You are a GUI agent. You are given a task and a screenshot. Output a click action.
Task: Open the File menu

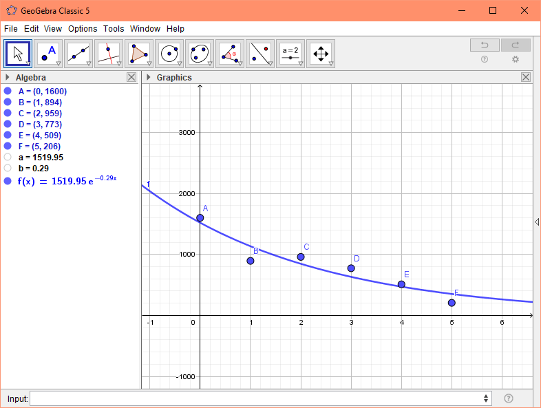coord(11,29)
